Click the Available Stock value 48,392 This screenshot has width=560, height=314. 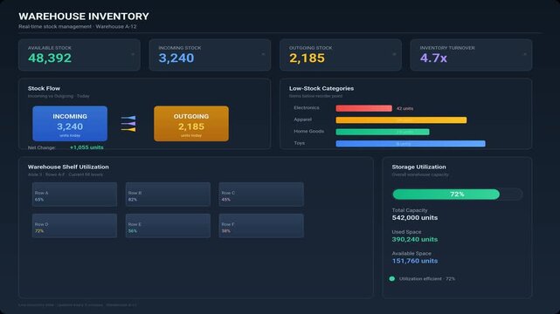(x=50, y=58)
